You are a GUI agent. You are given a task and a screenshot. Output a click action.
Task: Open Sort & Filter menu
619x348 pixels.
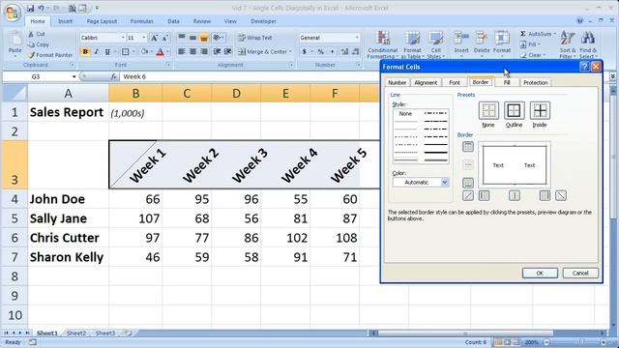tap(568, 44)
